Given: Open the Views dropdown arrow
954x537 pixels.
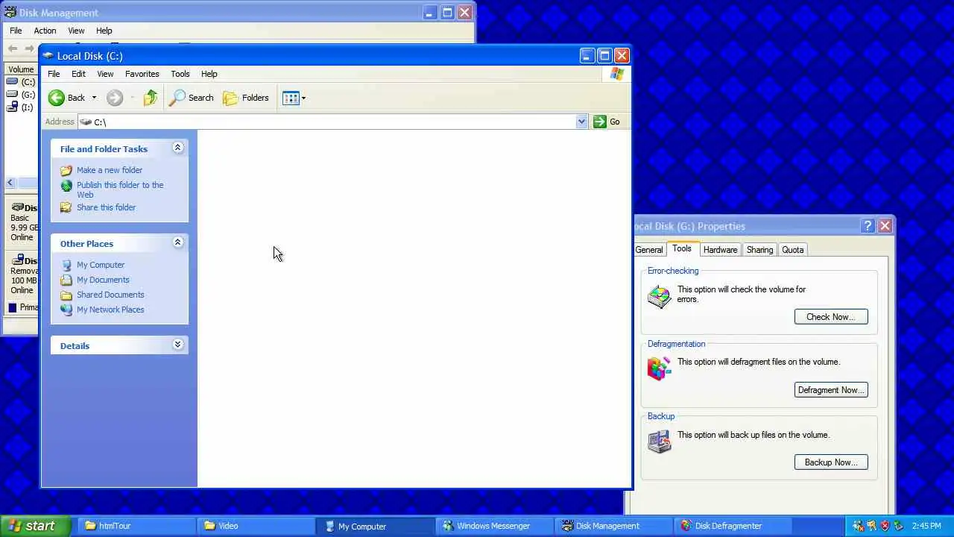Looking at the screenshot, I should 303,98.
